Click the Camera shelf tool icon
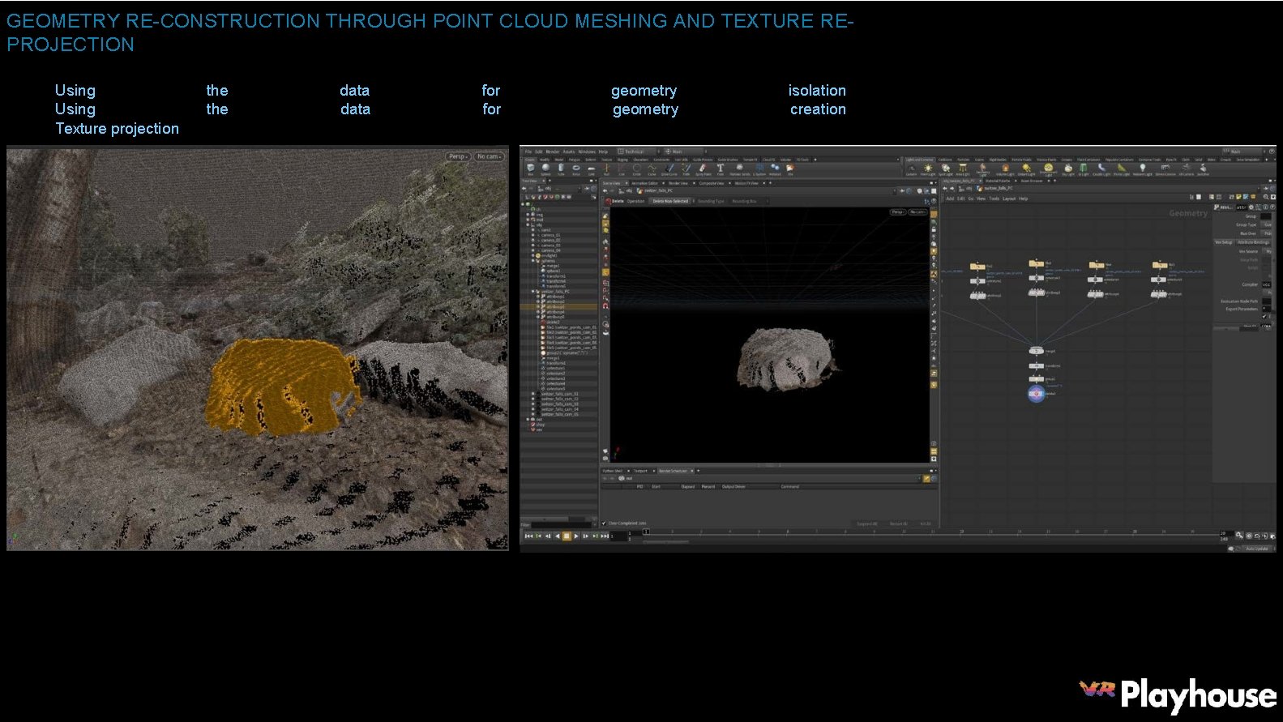The height and width of the screenshot is (722, 1283). (911, 169)
